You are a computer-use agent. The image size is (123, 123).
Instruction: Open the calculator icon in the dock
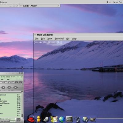click(x=46, y=119)
